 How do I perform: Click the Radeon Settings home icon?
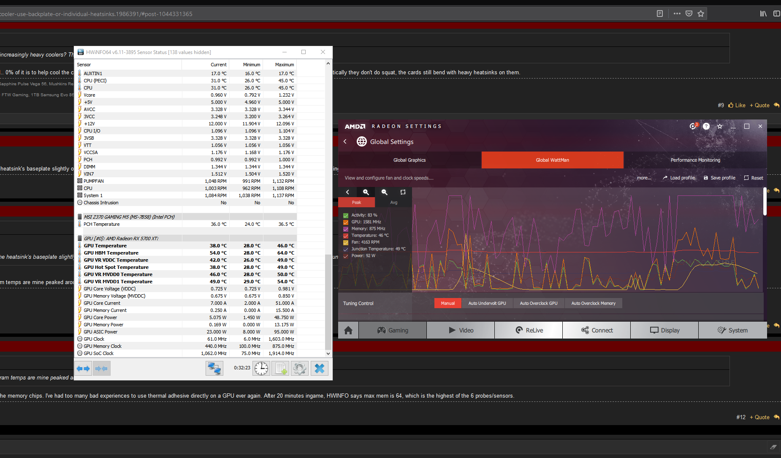[x=348, y=330]
